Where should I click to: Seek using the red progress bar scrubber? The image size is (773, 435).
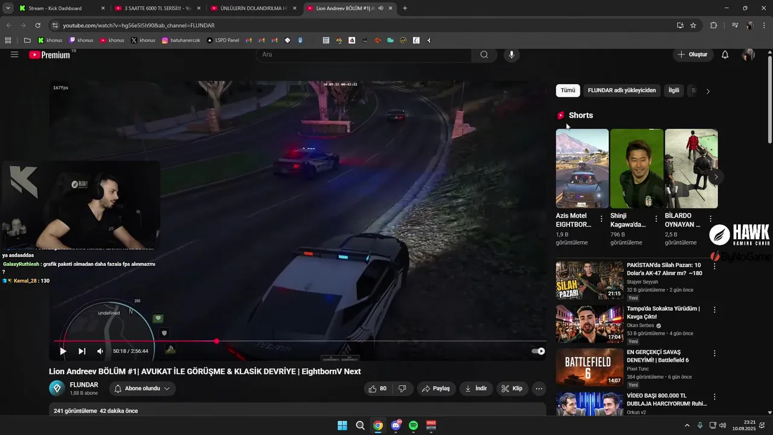(x=216, y=341)
